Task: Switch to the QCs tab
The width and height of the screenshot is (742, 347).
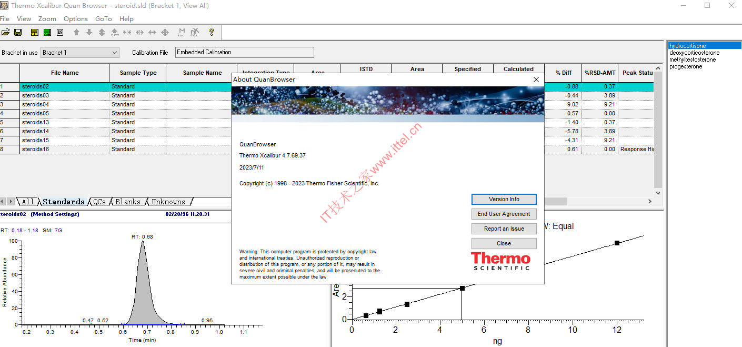Action: click(x=99, y=202)
